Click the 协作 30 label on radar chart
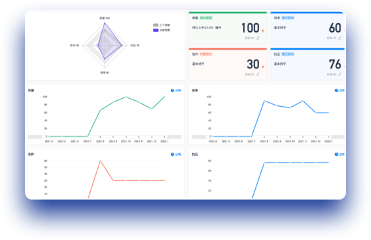 [x=74, y=45]
